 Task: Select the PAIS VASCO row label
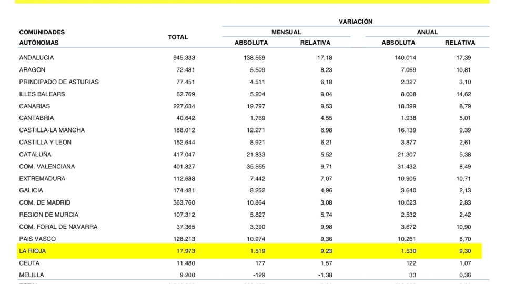pos(37,239)
